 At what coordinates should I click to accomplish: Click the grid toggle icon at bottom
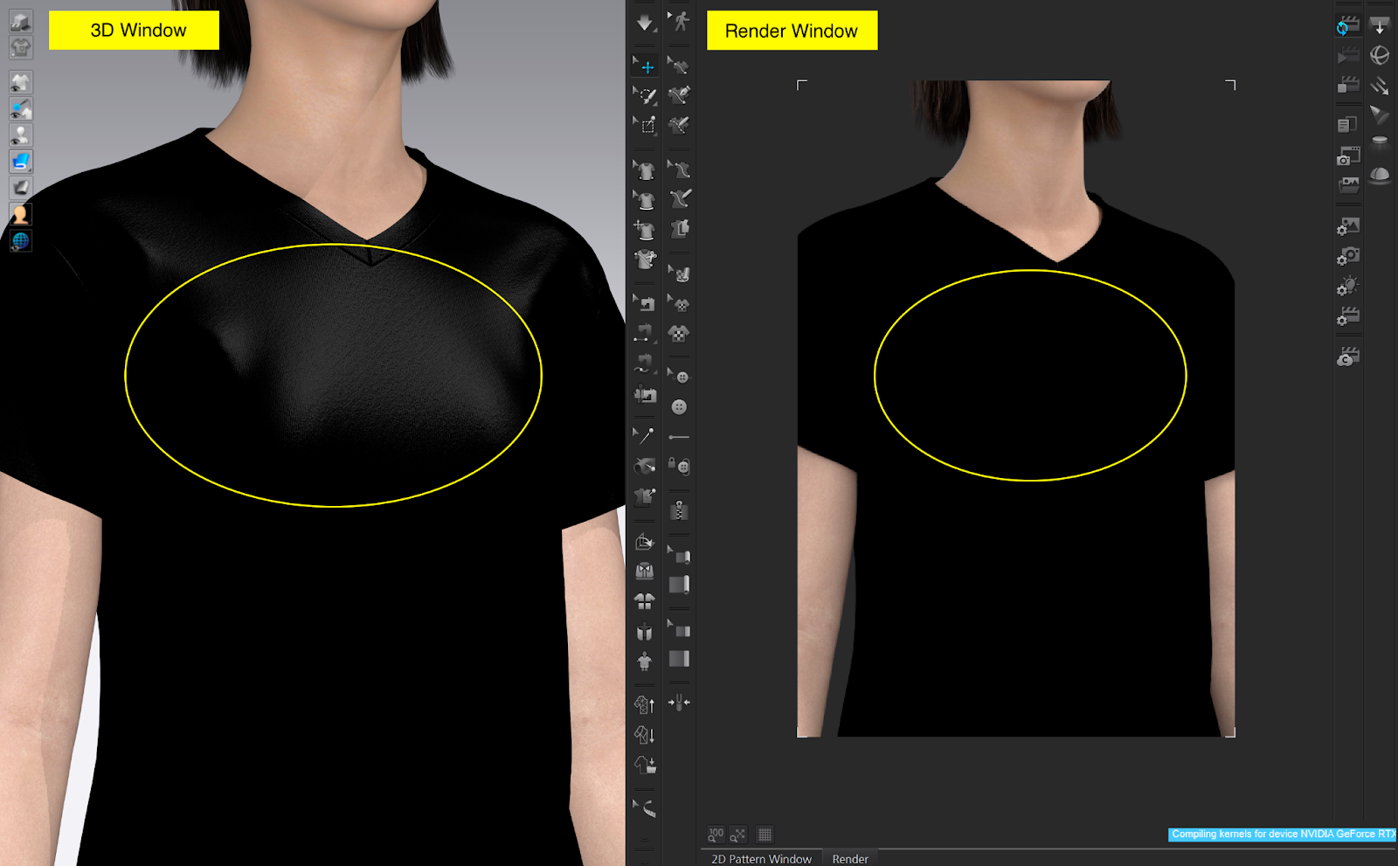(765, 835)
